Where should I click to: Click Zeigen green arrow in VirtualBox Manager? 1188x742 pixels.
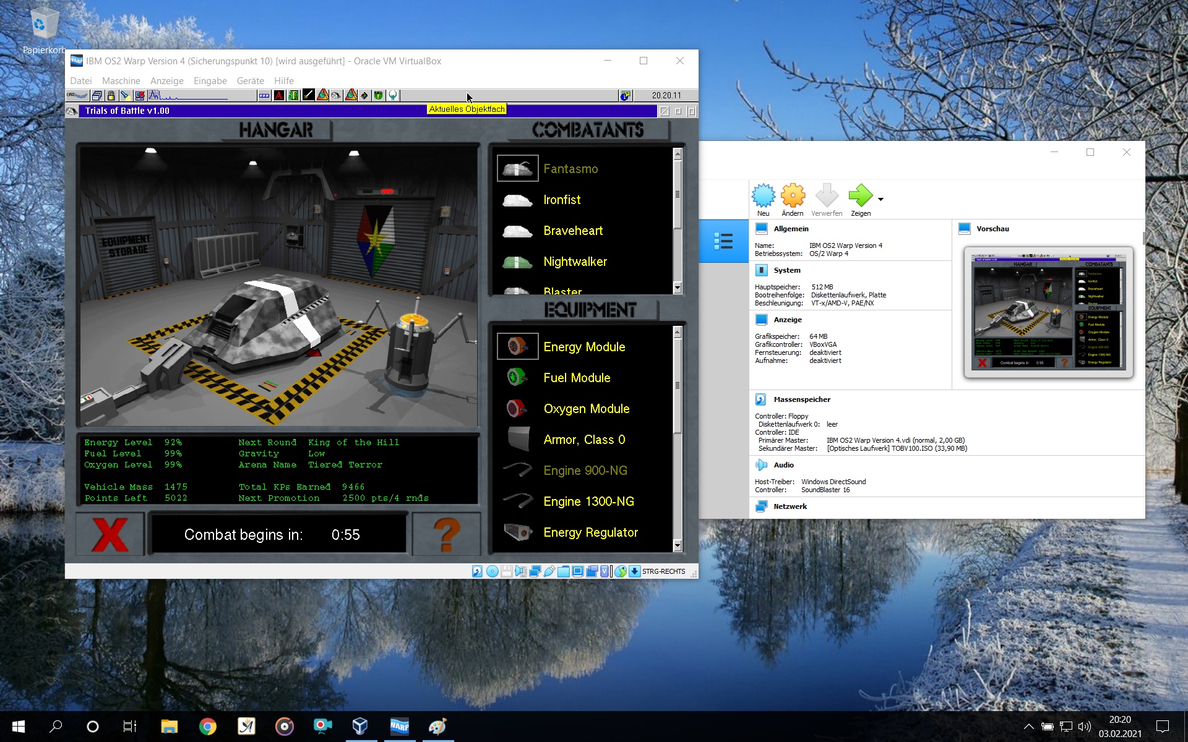coord(860,200)
